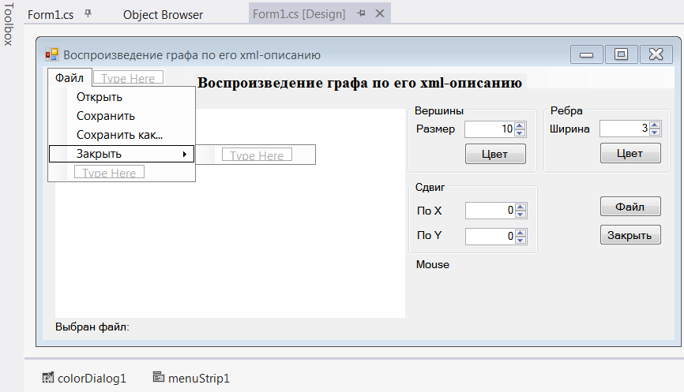Decrease the По Y shift value
Viewport: 684px width, 392px height.
tap(520, 239)
